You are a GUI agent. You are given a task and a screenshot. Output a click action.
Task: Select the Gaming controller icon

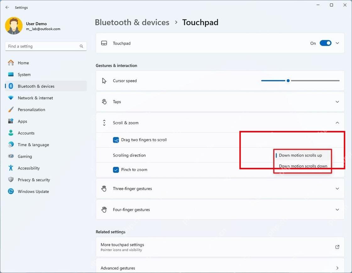pos(11,156)
